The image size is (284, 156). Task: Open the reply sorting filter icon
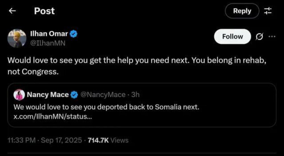coord(268,11)
